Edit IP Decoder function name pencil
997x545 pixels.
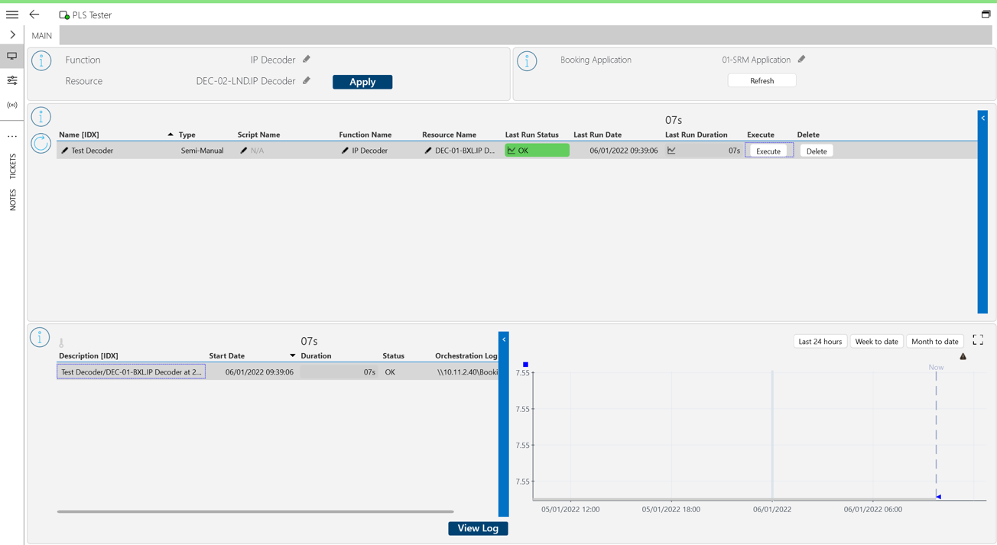click(345, 151)
